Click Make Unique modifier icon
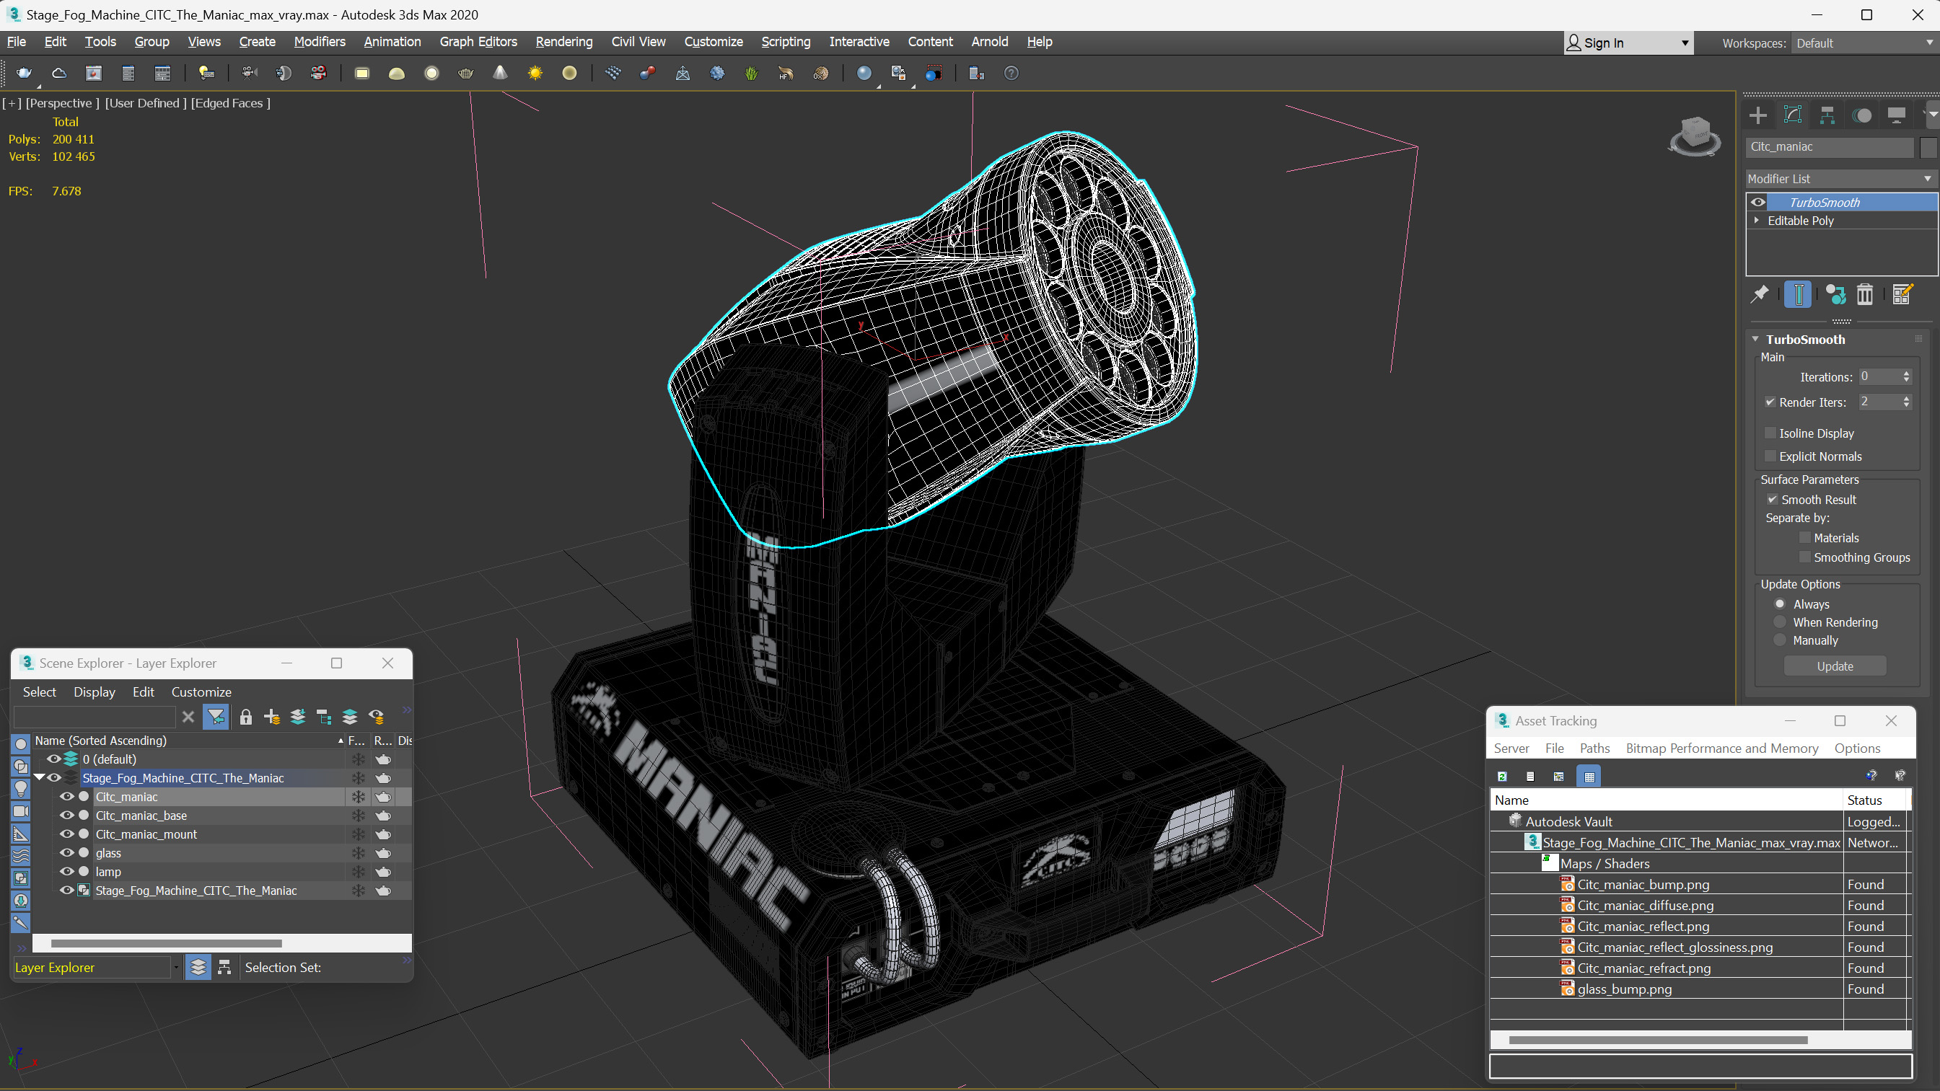The width and height of the screenshot is (1940, 1091). click(x=1835, y=294)
